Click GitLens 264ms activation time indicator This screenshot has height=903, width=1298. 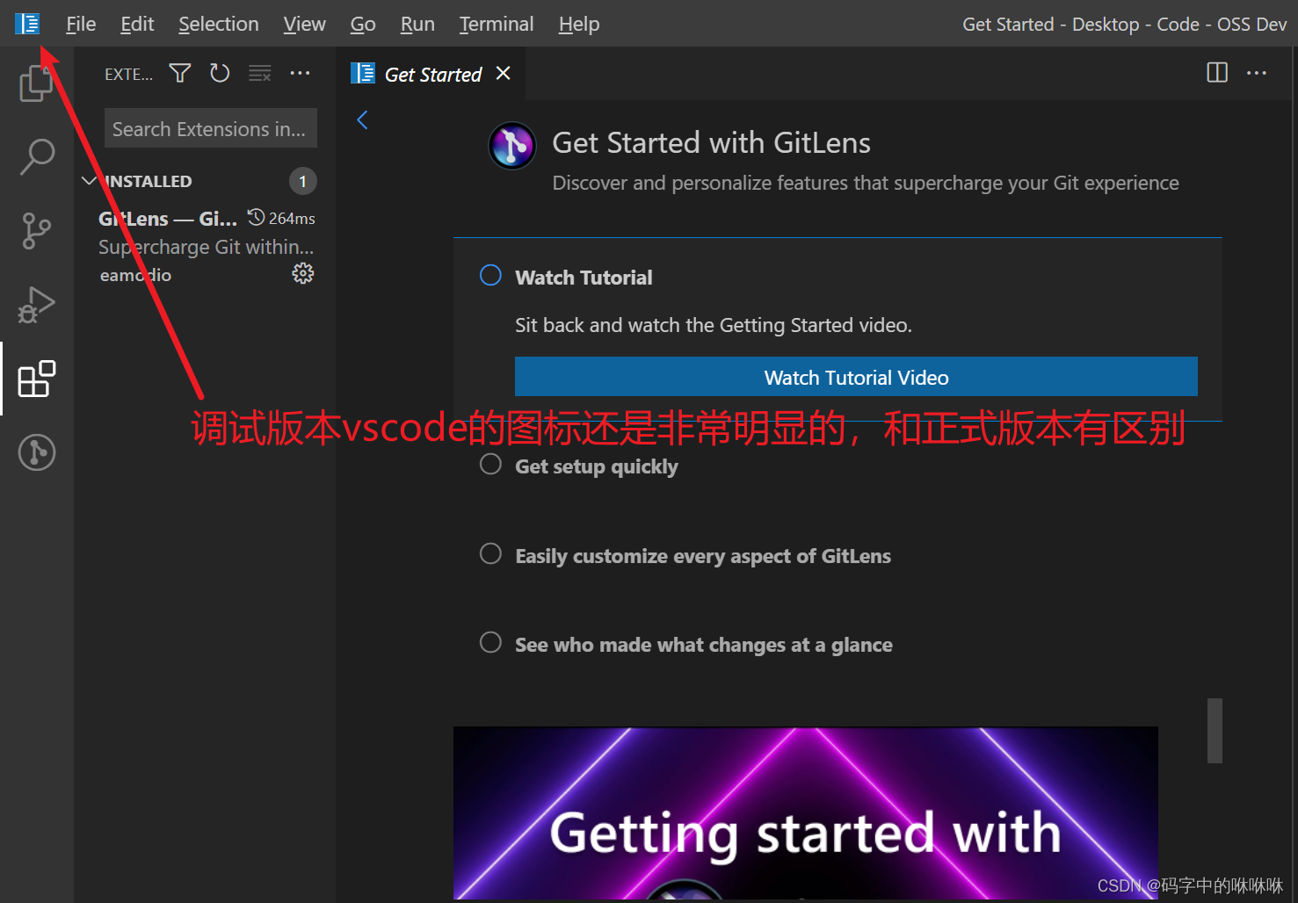click(281, 218)
